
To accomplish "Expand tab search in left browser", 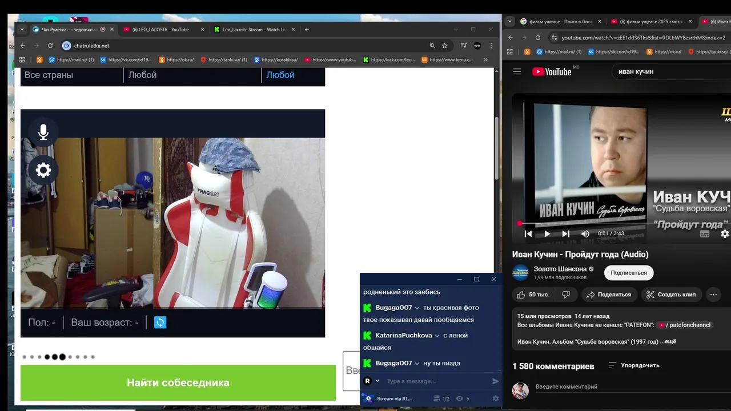I will pyautogui.click(x=22, y=30).
